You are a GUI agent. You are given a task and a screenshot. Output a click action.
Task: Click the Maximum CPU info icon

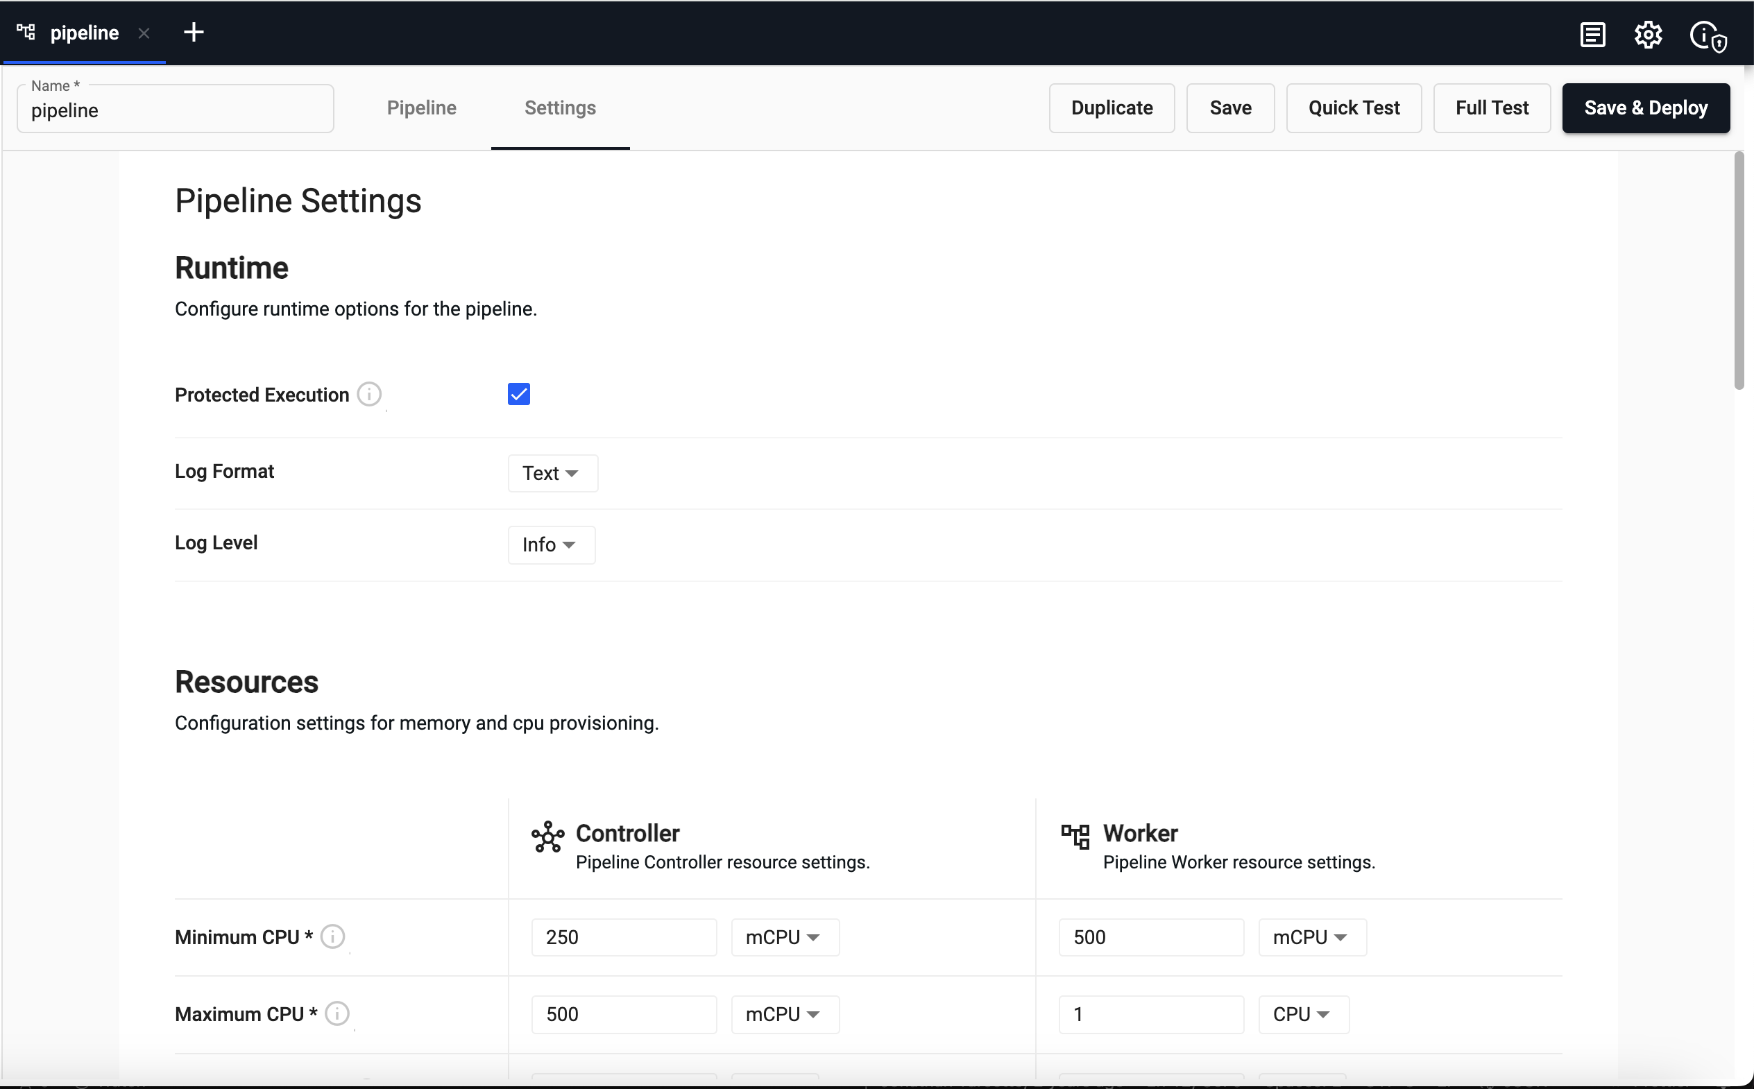tap(337, 1013)
